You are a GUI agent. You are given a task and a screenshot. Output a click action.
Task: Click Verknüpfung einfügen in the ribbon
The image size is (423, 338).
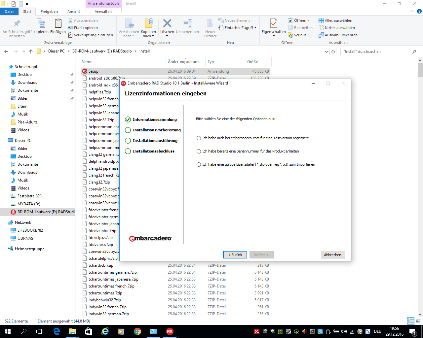(x=91, y=35)
